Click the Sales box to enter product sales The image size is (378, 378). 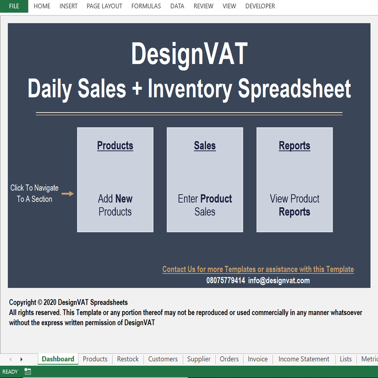click(x=205, y=180)
